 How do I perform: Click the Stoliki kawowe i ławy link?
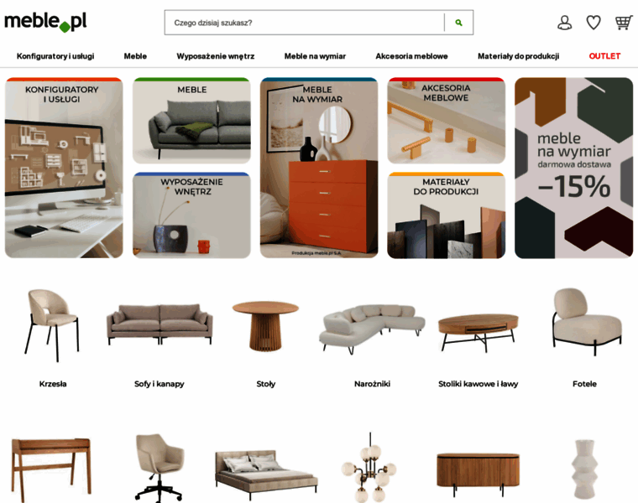pos(478,384)
